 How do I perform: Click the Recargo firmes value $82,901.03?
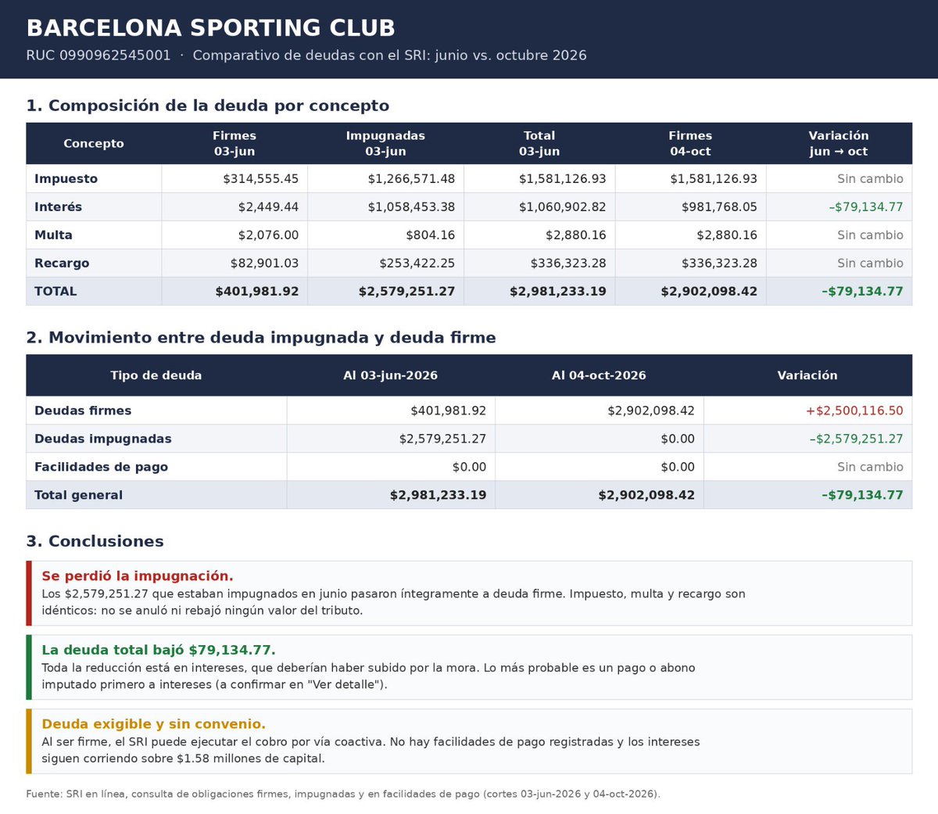point(265,264)
